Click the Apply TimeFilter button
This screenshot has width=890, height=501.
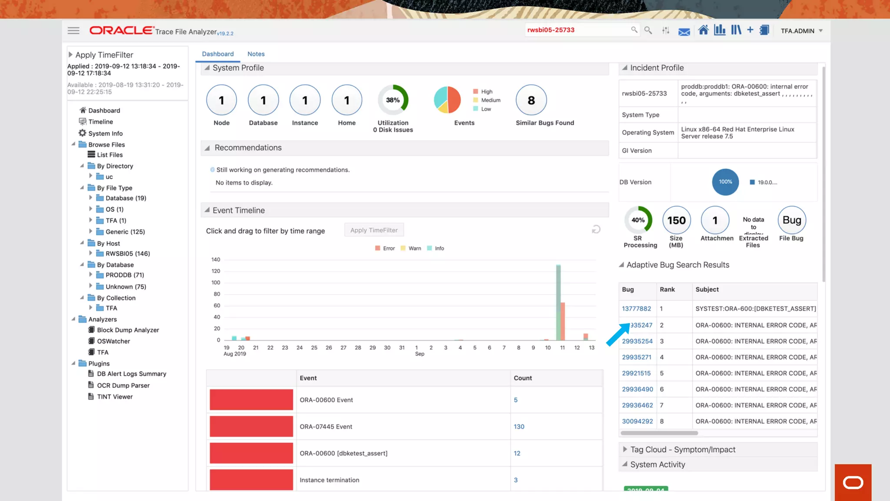(374, 230)
